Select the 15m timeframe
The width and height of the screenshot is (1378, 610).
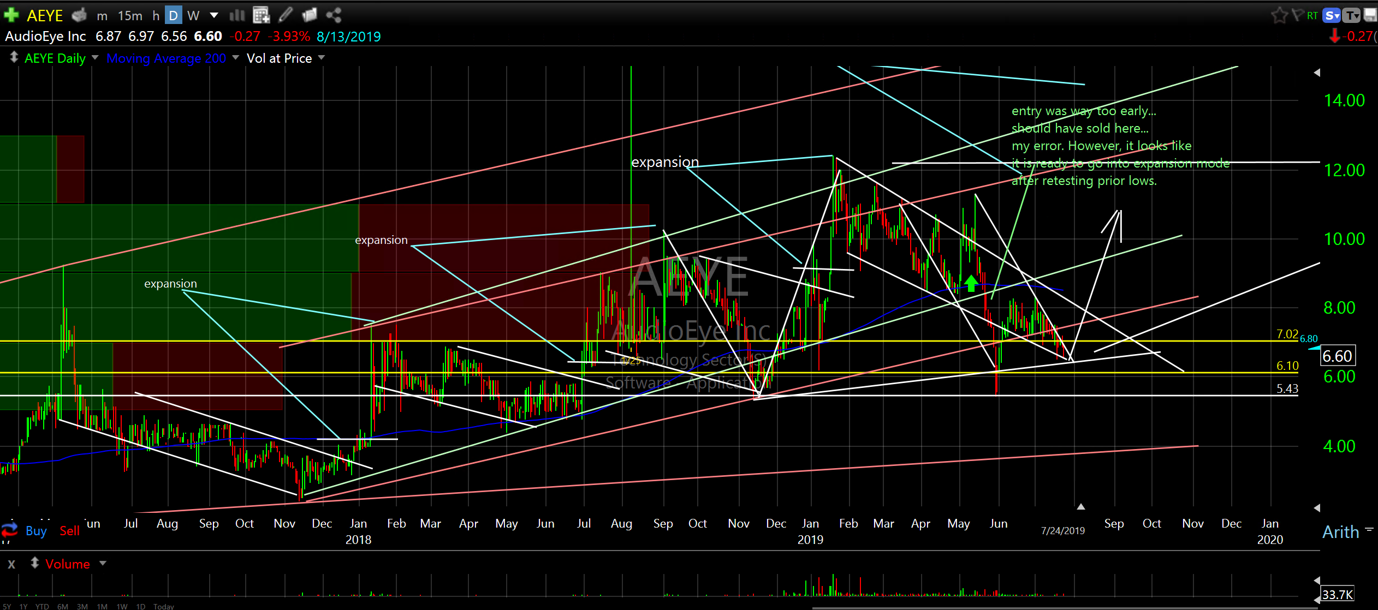click(x=130, y=16)
